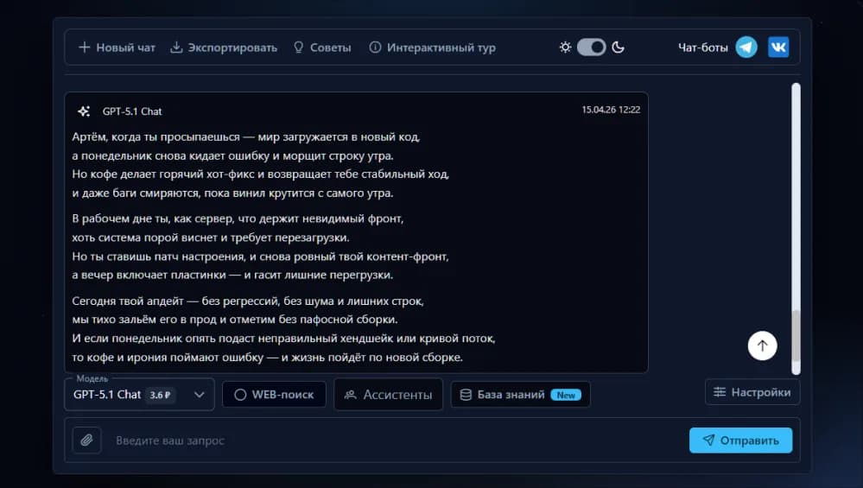863x488 pixels.
Task: Open the Ассистенты panel
Action: (388, 395)
